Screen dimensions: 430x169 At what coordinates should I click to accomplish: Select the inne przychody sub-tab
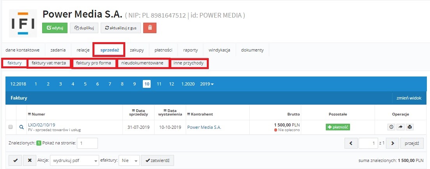point(188,63)
